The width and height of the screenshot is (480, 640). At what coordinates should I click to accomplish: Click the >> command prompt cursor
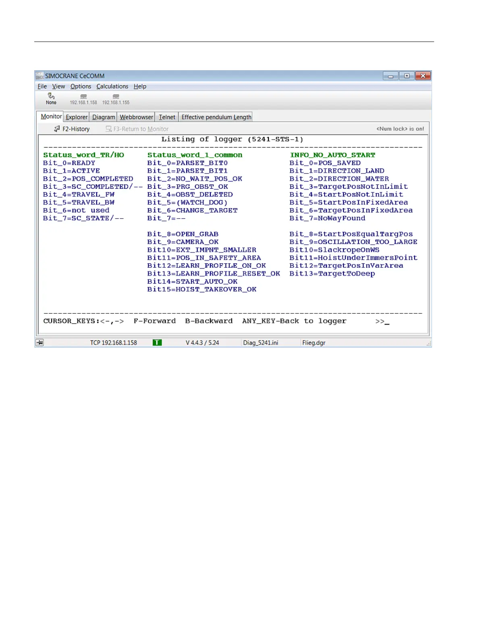(x=382, y=321)
